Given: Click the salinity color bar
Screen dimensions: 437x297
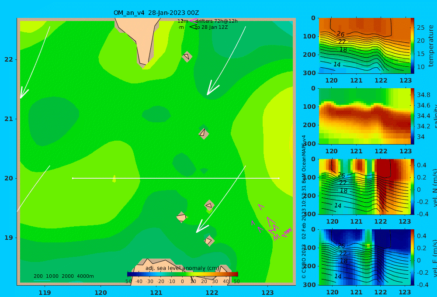Looking at the screenshot, I should (412, 116).
